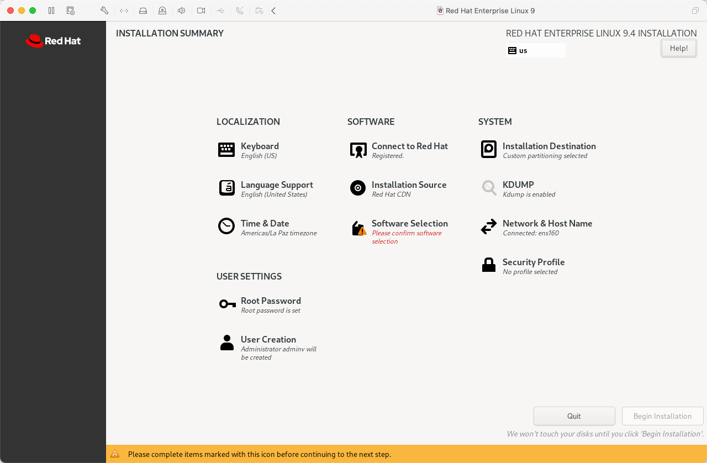Click the Begin Installation button
The height and width of the screenshot is (463, 707).
(662, 416)
